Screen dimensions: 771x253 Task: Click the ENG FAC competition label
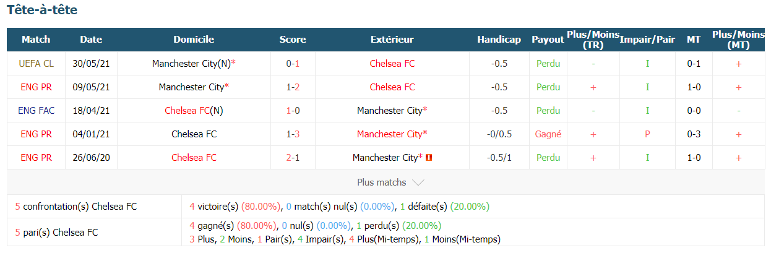[x=36, y=110]
